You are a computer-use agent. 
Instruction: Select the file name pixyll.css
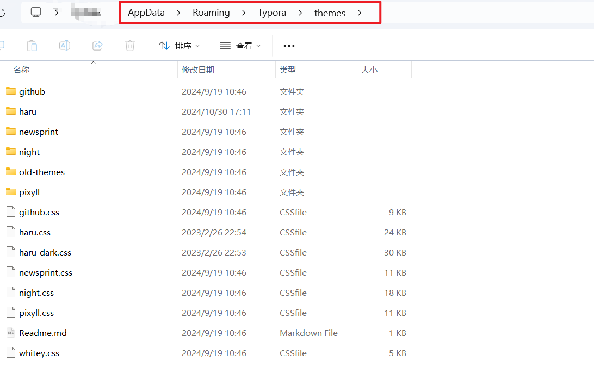tap(36, 313)
